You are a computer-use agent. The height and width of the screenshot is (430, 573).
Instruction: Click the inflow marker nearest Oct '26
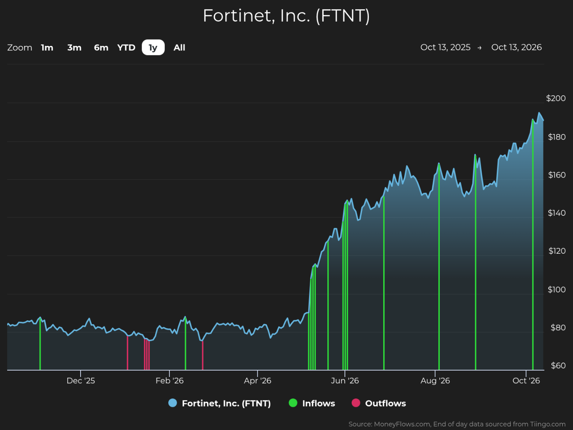[533, 245]
